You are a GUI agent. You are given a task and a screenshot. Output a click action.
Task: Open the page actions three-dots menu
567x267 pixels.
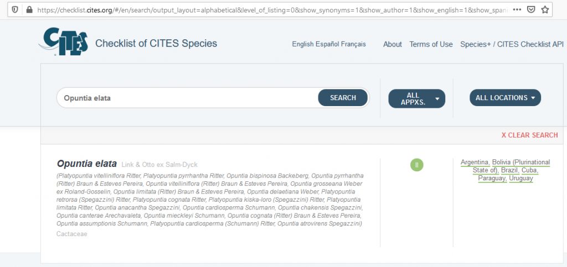click(517, 10)
